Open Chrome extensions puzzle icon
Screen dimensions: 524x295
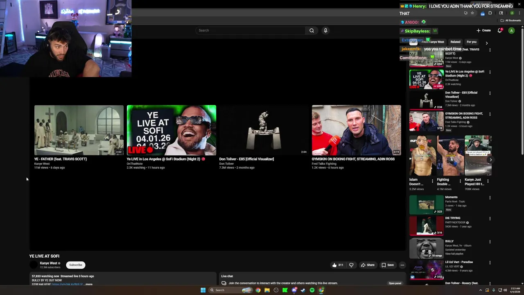click(x=490, y=13)
